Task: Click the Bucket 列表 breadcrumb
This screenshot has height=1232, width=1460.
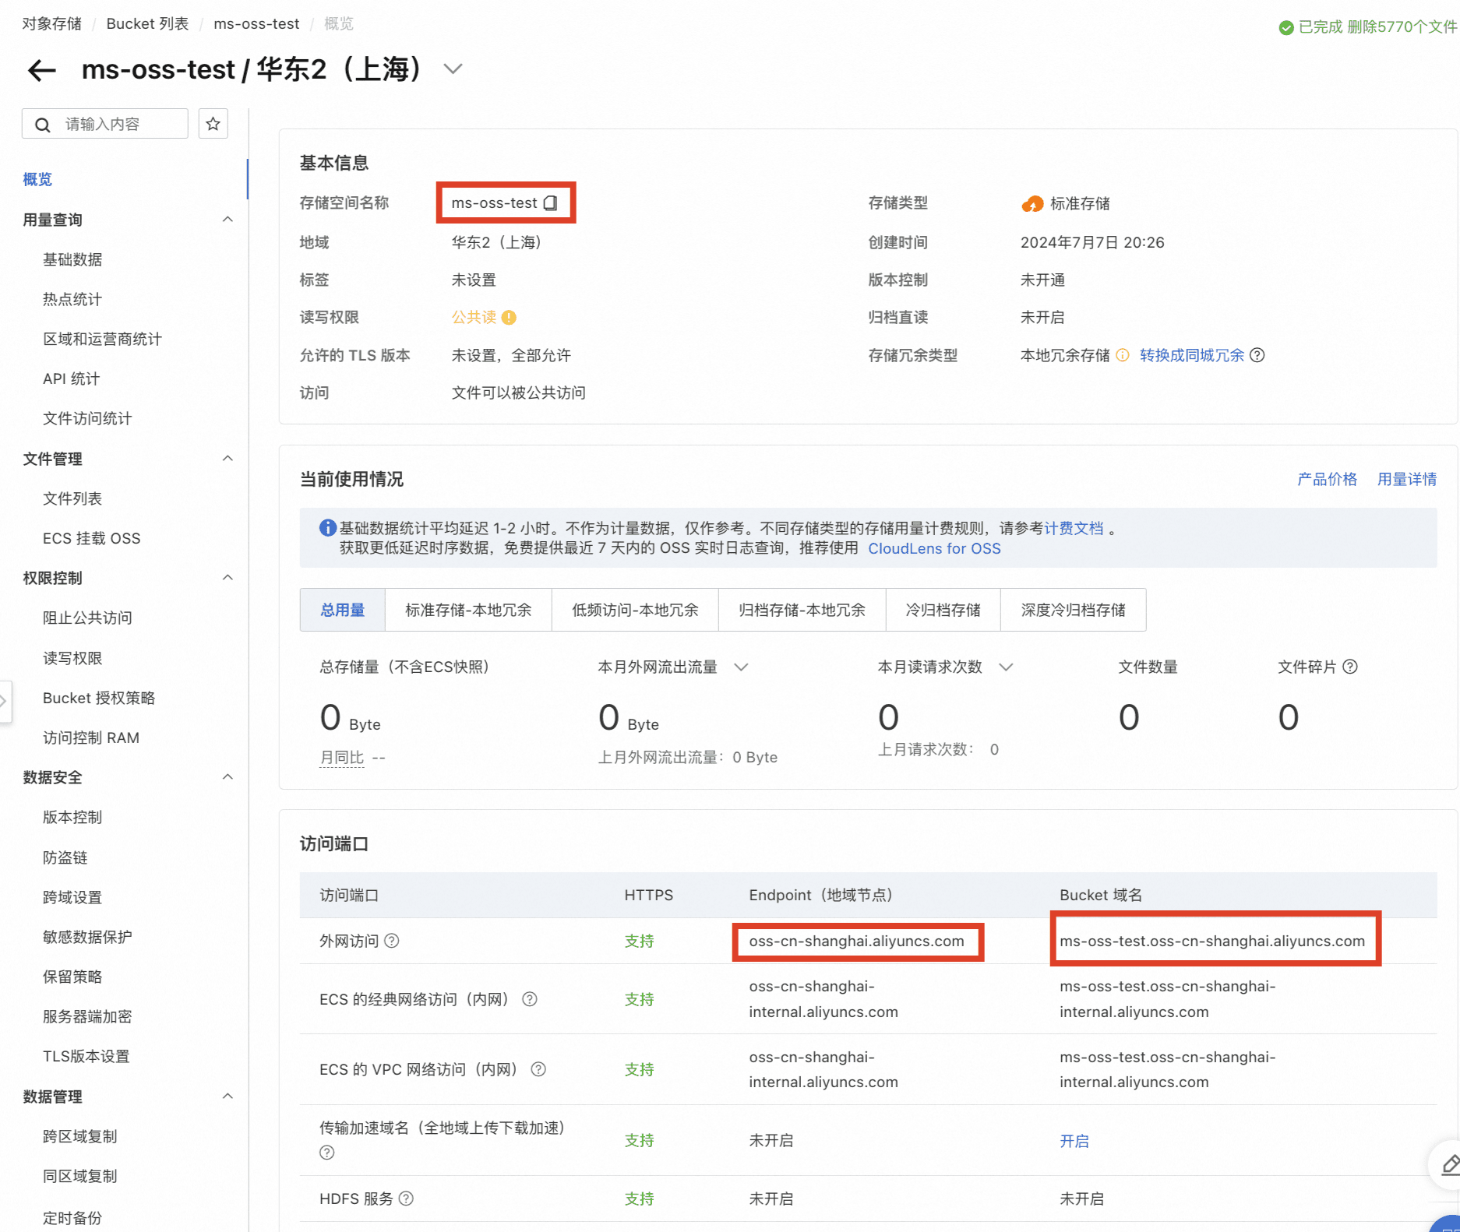Action: 147,23
